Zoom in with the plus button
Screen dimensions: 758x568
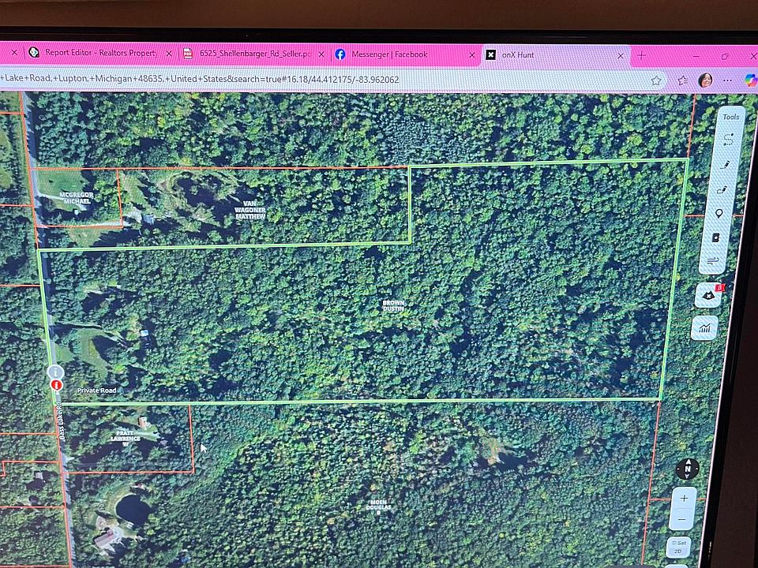pyautogui.click(x=684, y=498)
